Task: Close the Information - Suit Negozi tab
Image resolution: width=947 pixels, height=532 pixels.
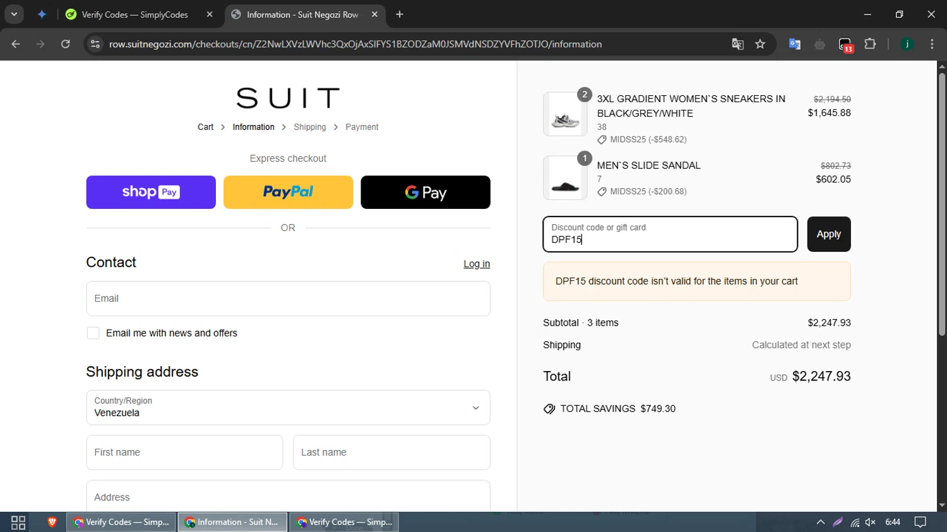Action: coord(374,15)
